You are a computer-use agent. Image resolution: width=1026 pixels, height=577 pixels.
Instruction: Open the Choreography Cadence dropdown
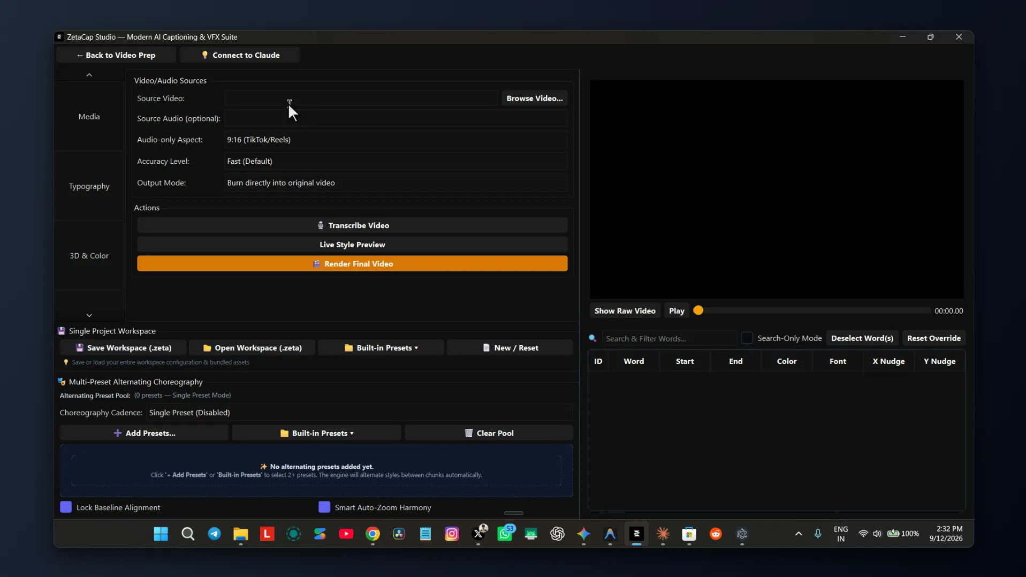click(359, 413)
